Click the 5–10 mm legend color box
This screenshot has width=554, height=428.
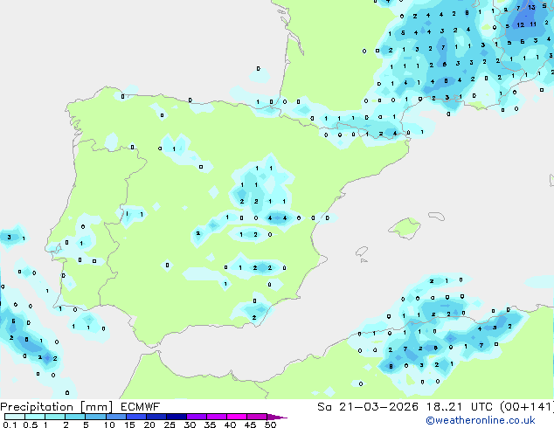pyautogui.click(x=96, y=417)
